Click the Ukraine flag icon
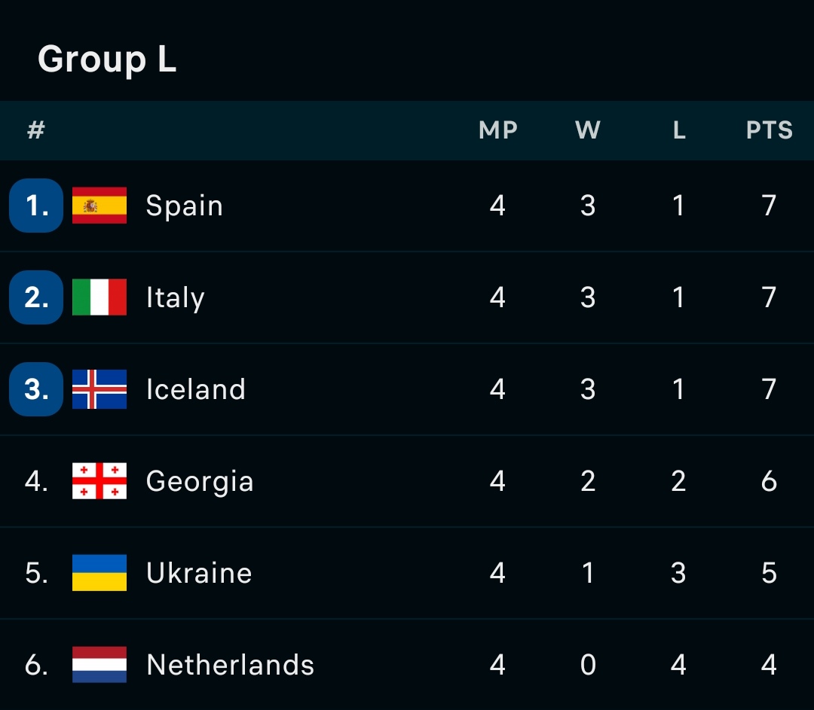814x710 pixels. 99,573
